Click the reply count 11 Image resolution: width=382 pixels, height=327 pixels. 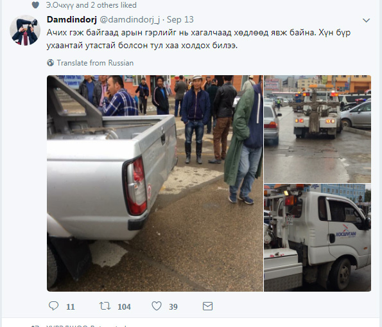tap(71, 306)
